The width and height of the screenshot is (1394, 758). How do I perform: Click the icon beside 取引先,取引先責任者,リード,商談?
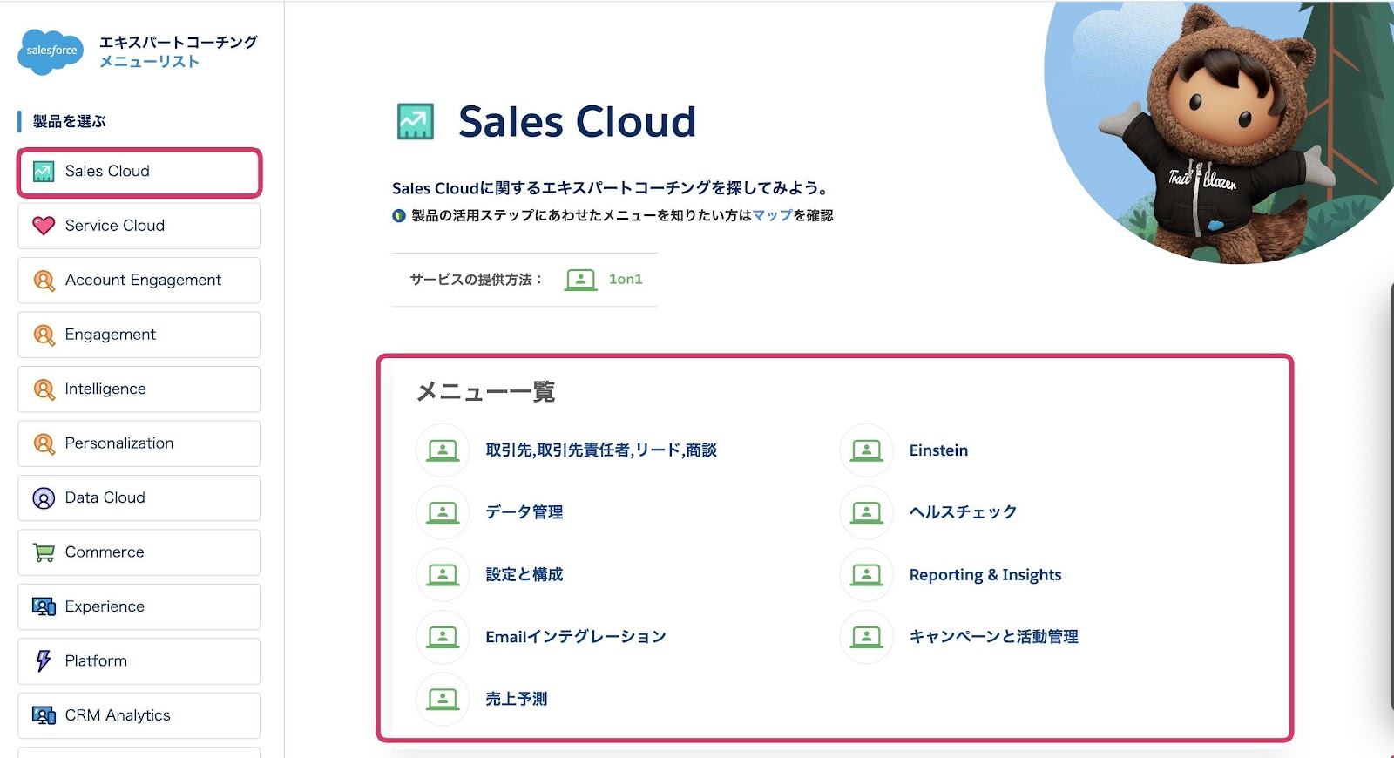443,450
